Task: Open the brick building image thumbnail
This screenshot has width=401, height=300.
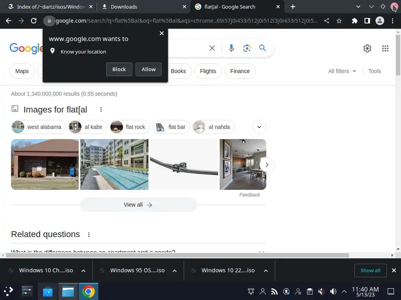Action: coord(45,164)
